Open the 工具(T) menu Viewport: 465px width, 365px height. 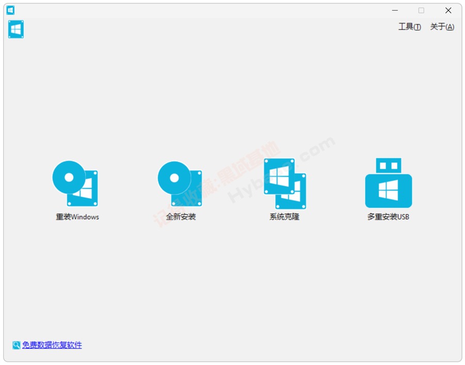409,27
